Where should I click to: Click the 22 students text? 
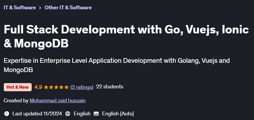(x=110, y=87)
